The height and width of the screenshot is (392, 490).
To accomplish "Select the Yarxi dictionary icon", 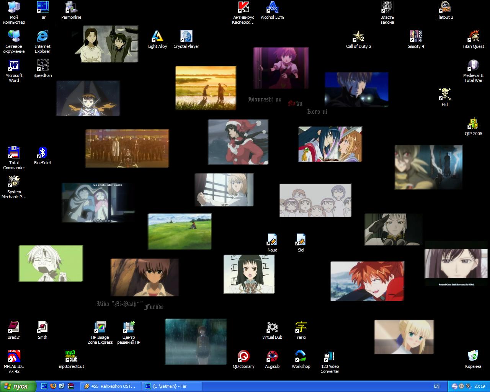I will tap(301, 328).
